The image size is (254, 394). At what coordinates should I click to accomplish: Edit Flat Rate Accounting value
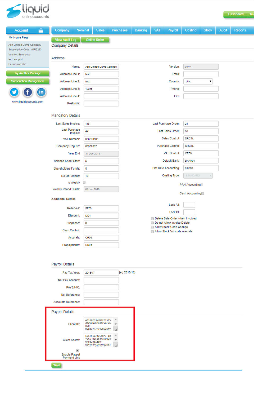pyautogui.click(x=201, y=168)
